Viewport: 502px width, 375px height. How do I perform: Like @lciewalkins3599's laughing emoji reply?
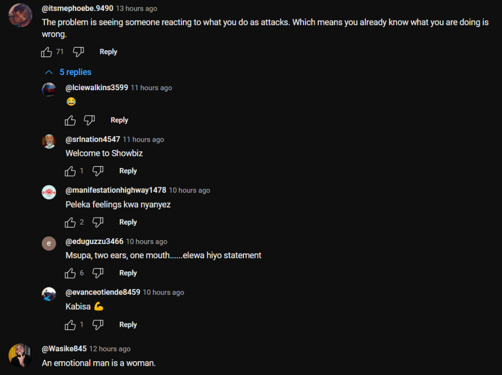click(x=71, y=120)
